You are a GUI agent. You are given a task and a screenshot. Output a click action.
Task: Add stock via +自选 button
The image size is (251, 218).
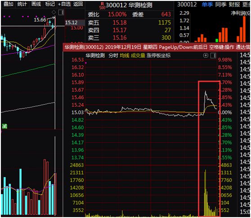point(64,4)
